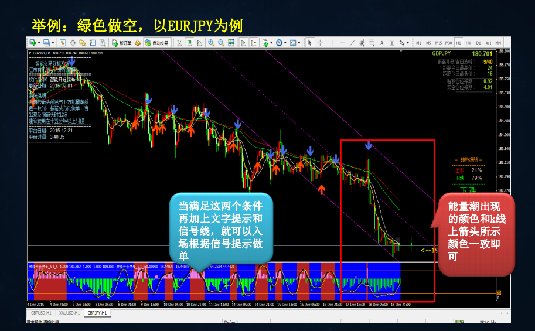Switch chart to candlestick display
The height and width of the screenshot is (331, 535).
tap(190, 43)
